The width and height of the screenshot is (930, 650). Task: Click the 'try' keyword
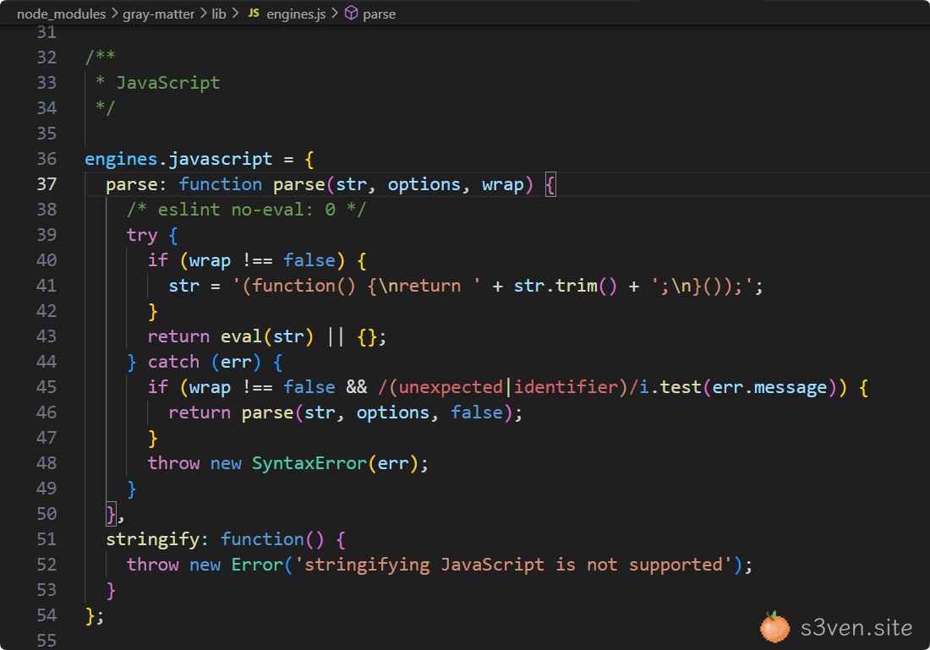pyautogui.click(x=142, y=236)
